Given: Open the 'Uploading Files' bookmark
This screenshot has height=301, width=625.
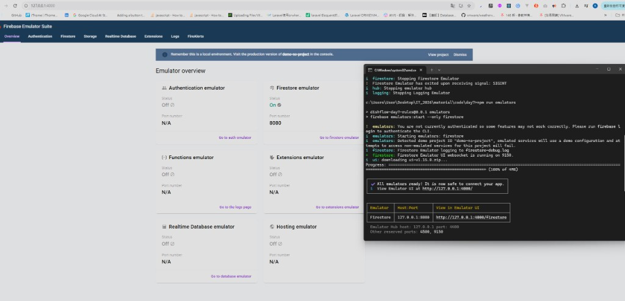Looking at the screenshot, I should (245, 15).
